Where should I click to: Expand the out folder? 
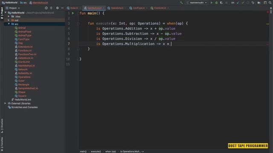pos(9,20)
